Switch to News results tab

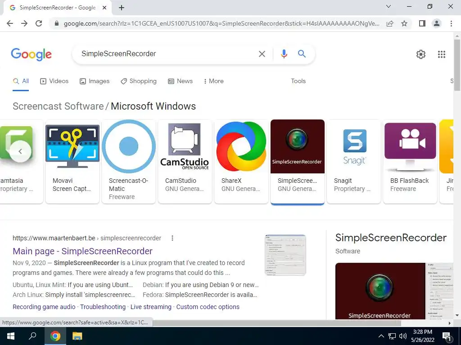pyautogui.click(x=180, y=81)
